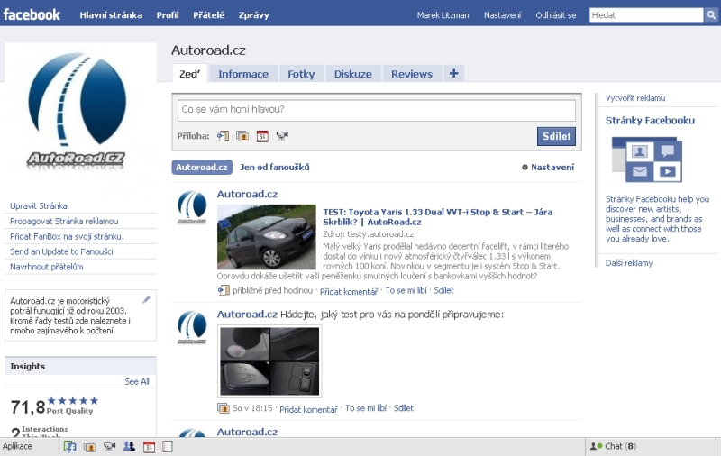Click the photo icon beside So v 18:15
The height and width of the screenshot is (456, 721).
(x=224, y=408)
